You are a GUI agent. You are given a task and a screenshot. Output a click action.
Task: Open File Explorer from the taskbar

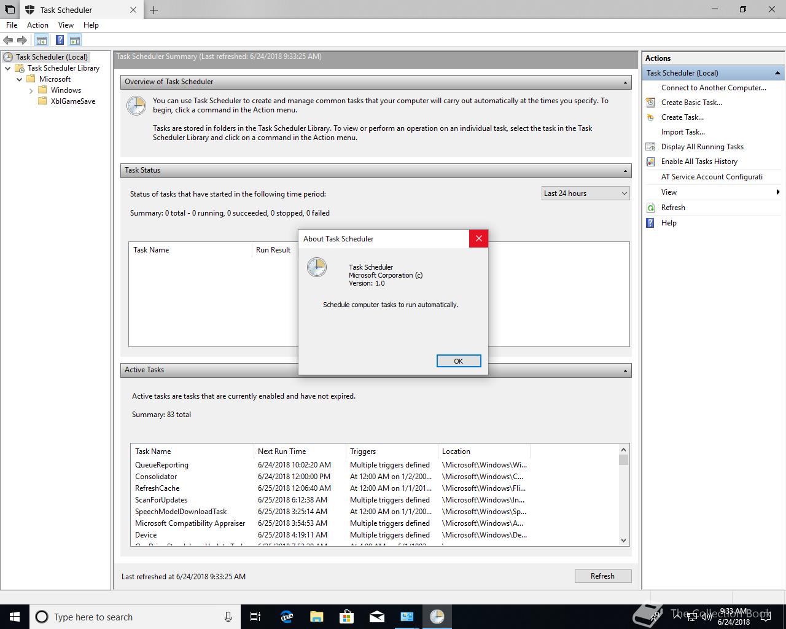[x=317, y=617]
